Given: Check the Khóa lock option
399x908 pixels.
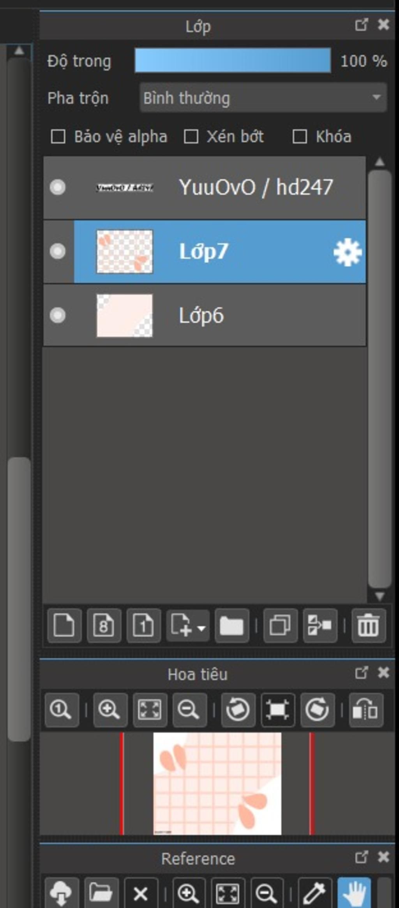Looking at the screenshot, I should [x=300, y=137].
